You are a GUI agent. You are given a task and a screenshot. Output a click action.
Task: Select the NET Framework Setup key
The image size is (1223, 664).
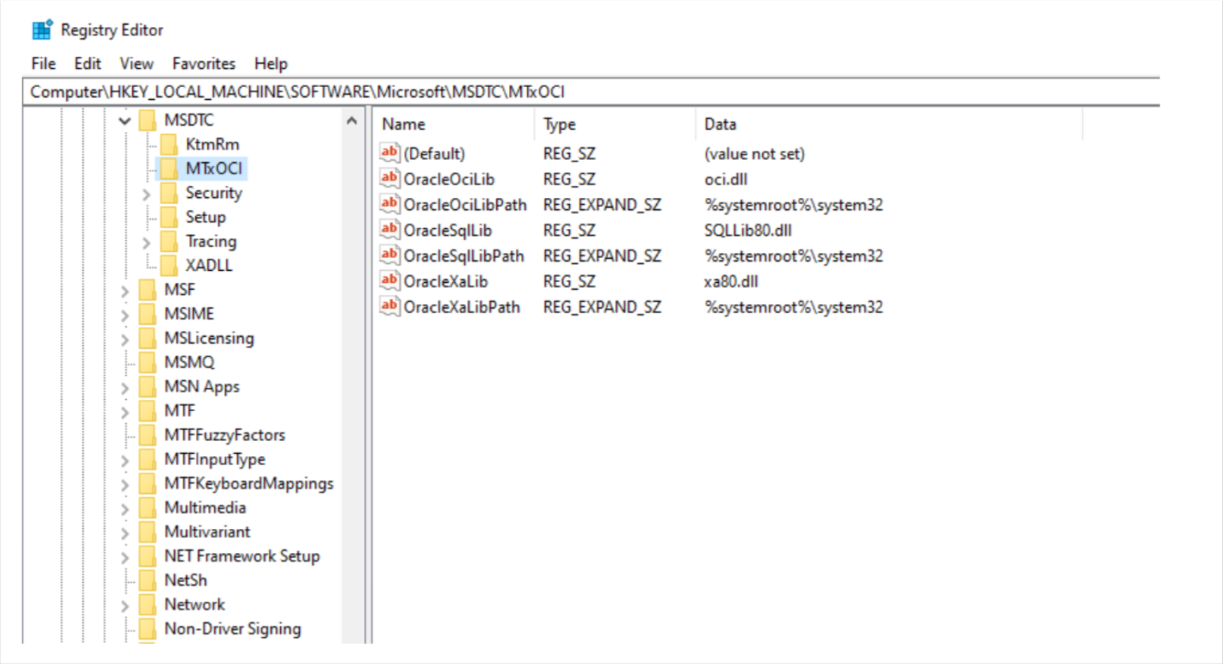242,556
